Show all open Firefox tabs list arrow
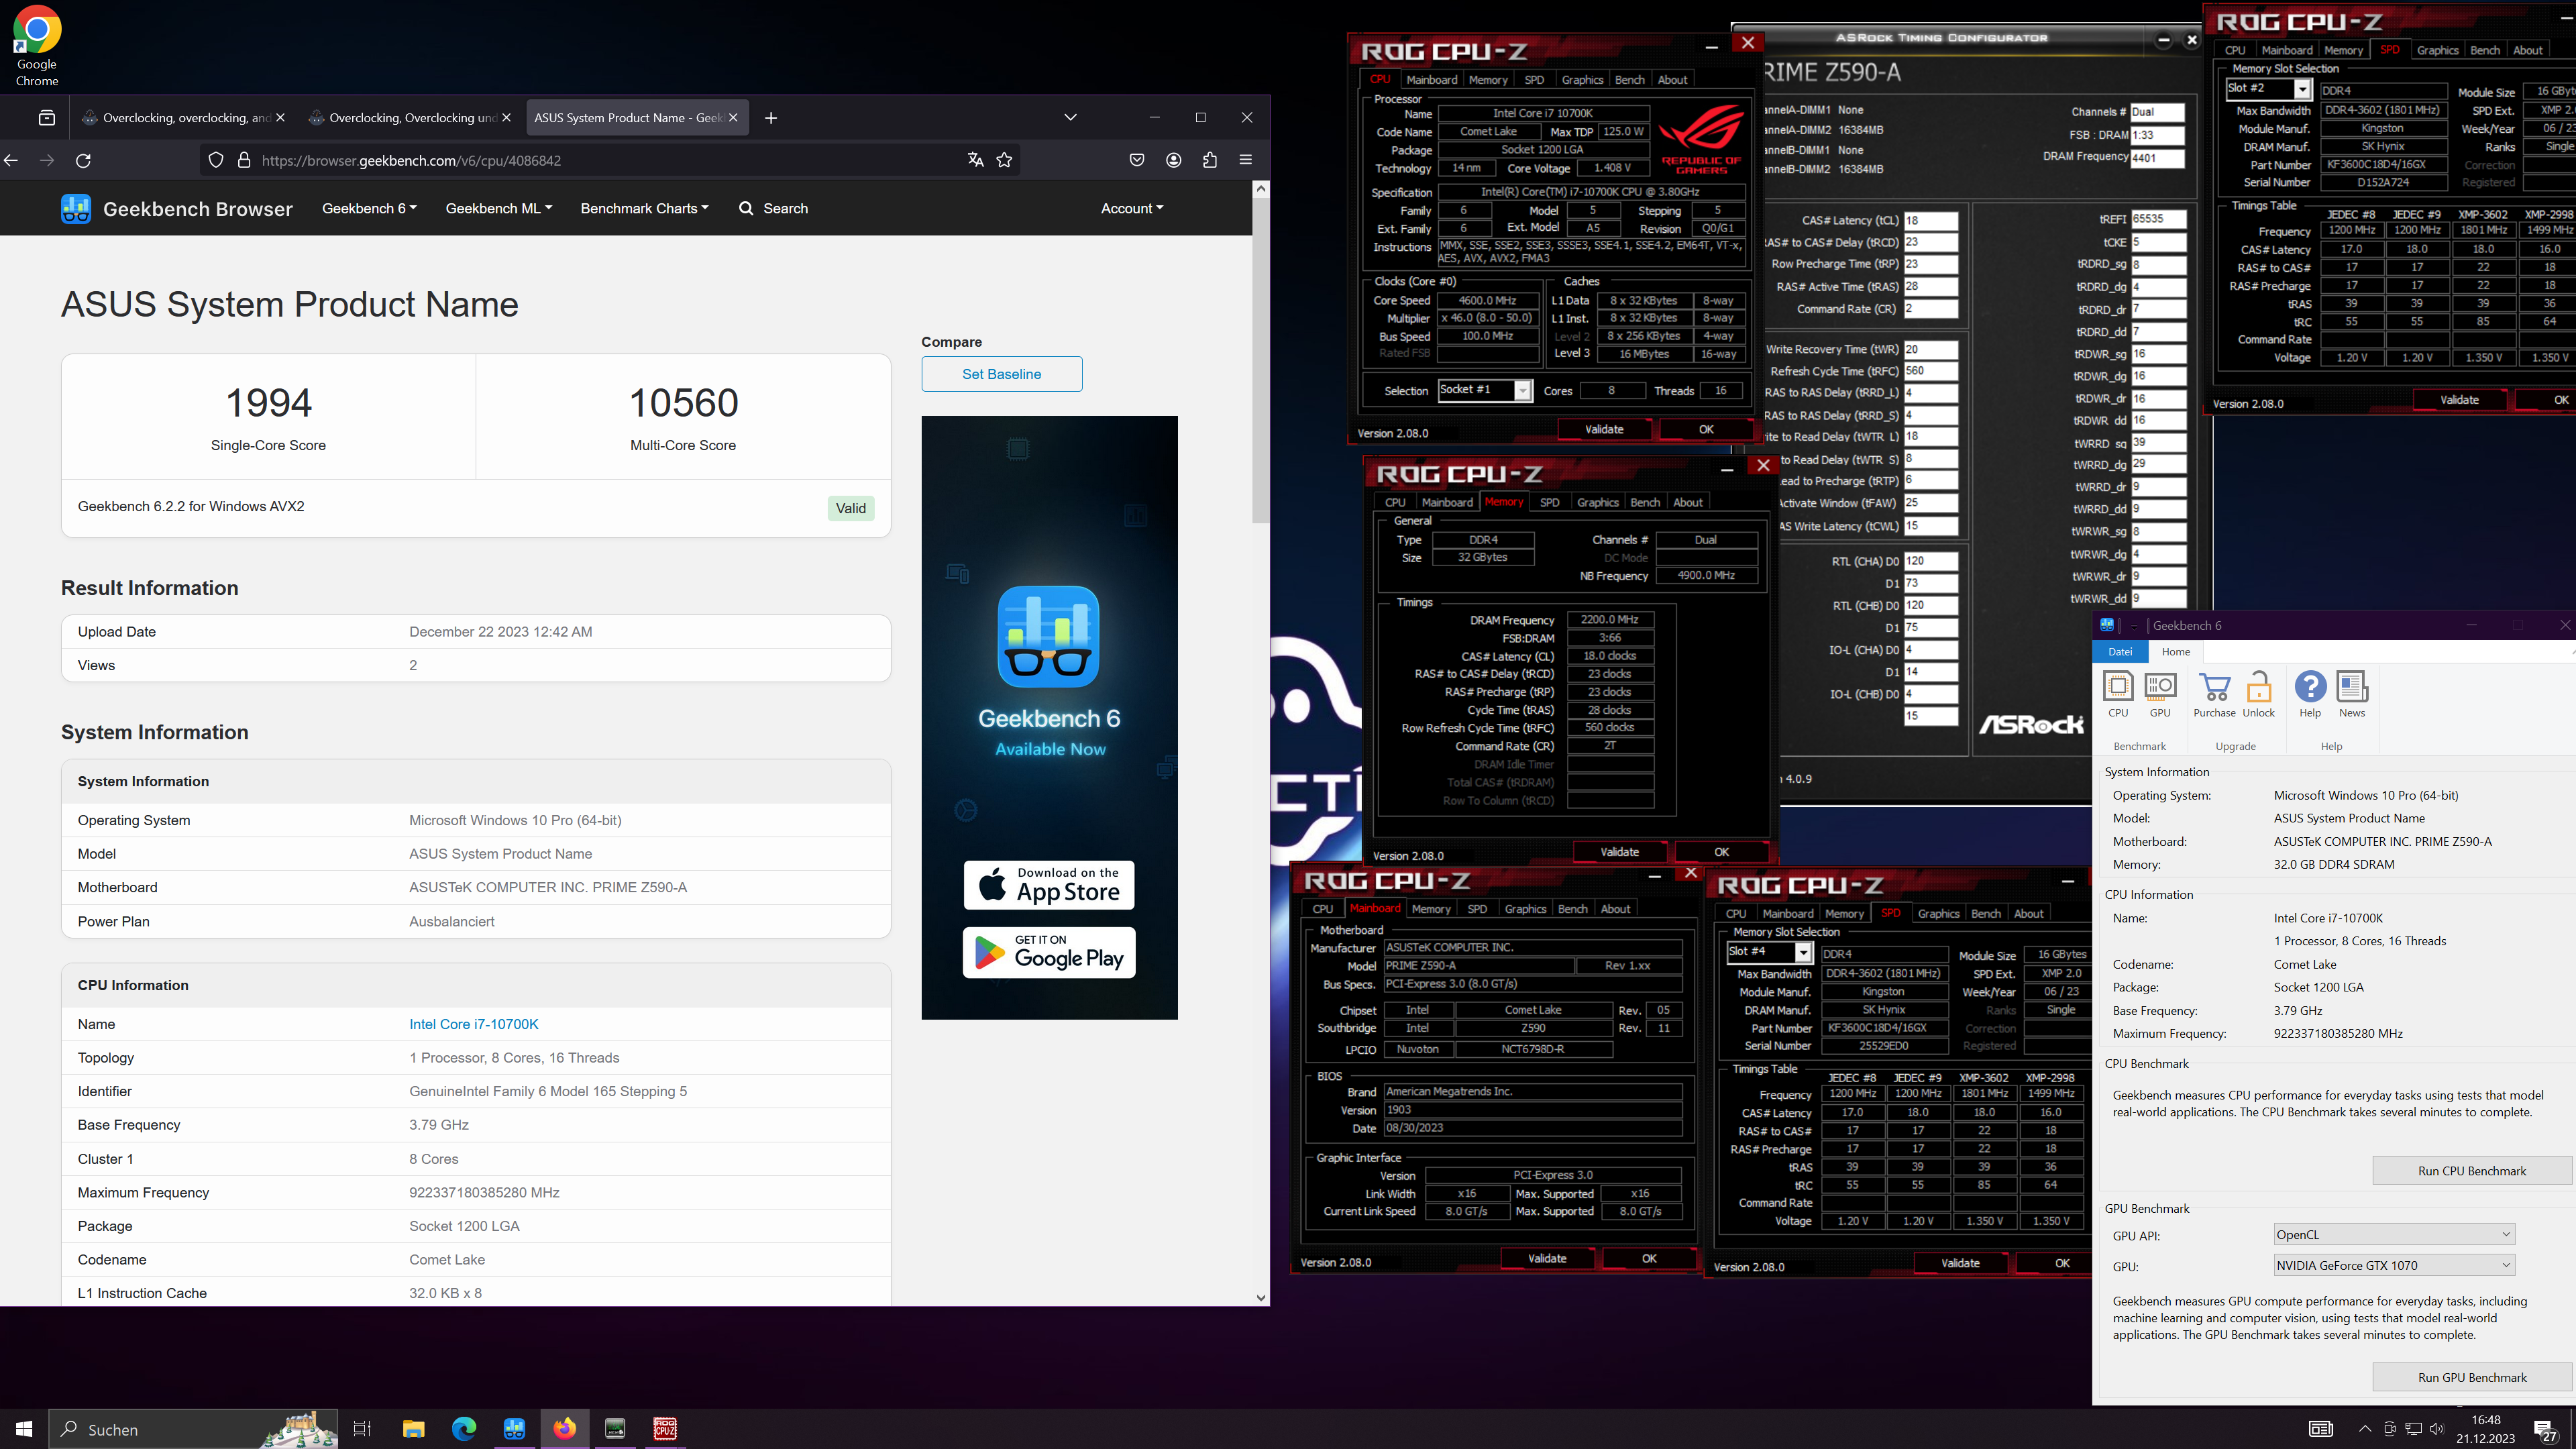This screenshot has height=1449, width=2576. coord(1070,118)
